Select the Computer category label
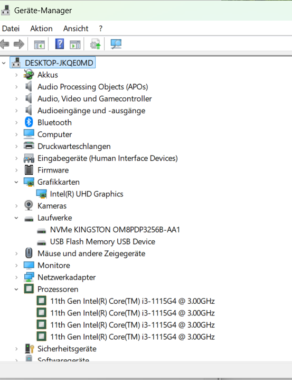This screenshot has width=292, height=380. pyautogui.click(x=54, y=134)
